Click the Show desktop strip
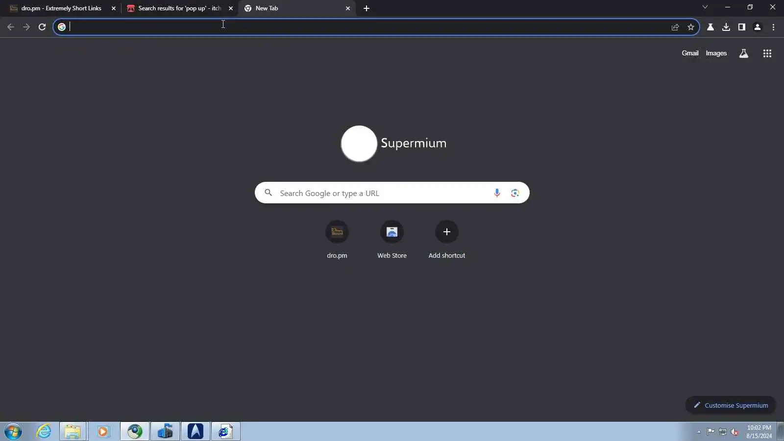The image size is (784, 441). tap(780, 432)
